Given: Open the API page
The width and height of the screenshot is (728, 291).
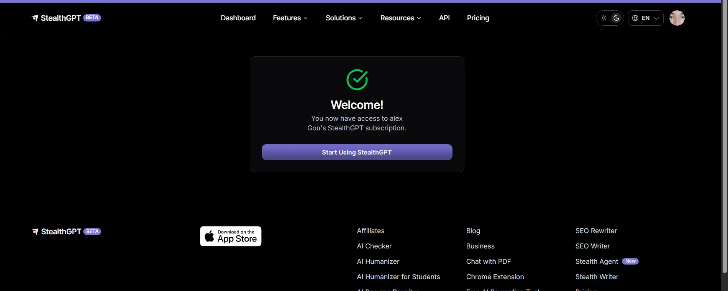Looking at the screenshot, I should 444,18.
